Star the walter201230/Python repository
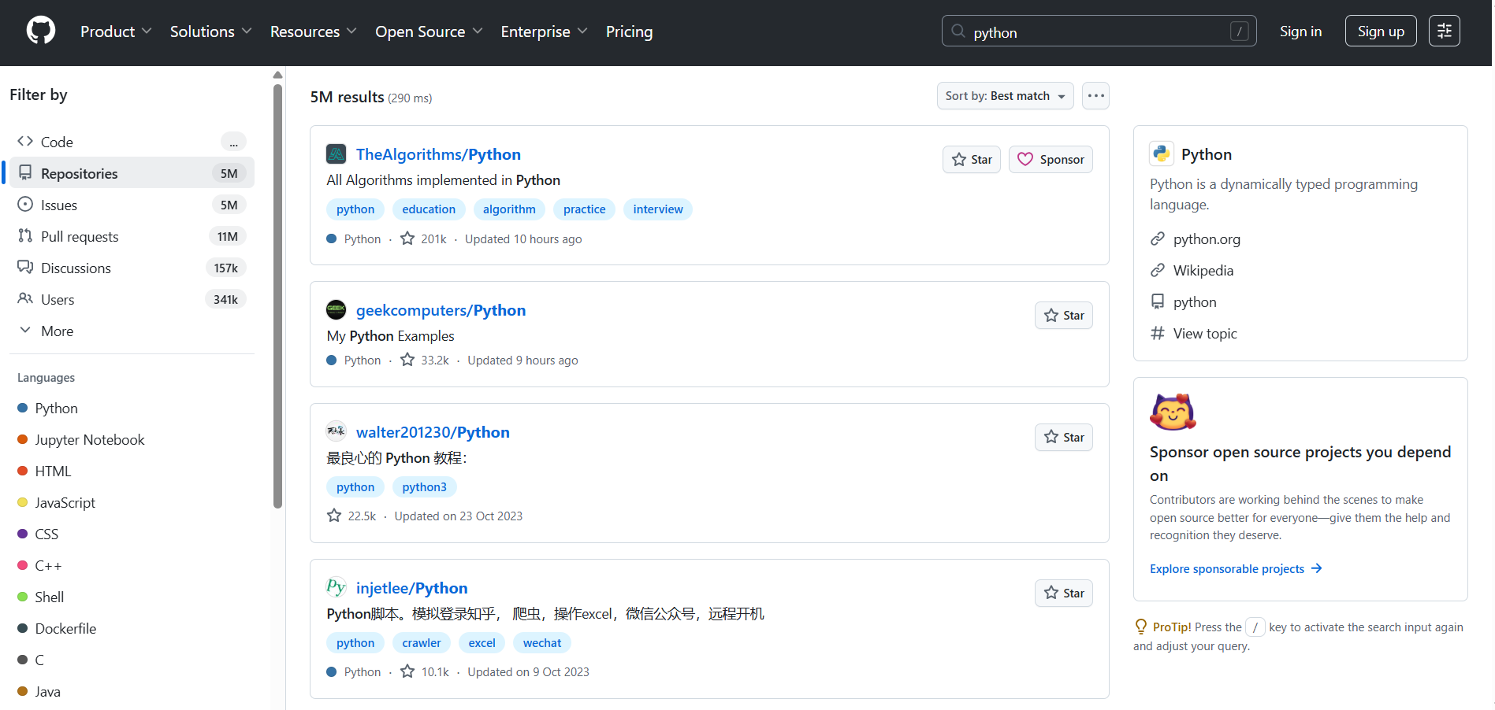Viewport: 1495px width, 710px height. [x=1064, y=437]
